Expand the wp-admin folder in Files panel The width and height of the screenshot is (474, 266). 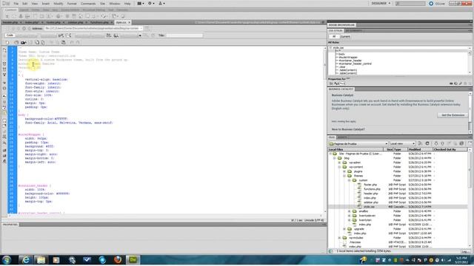pyautogui.click(x=339, y=163)
